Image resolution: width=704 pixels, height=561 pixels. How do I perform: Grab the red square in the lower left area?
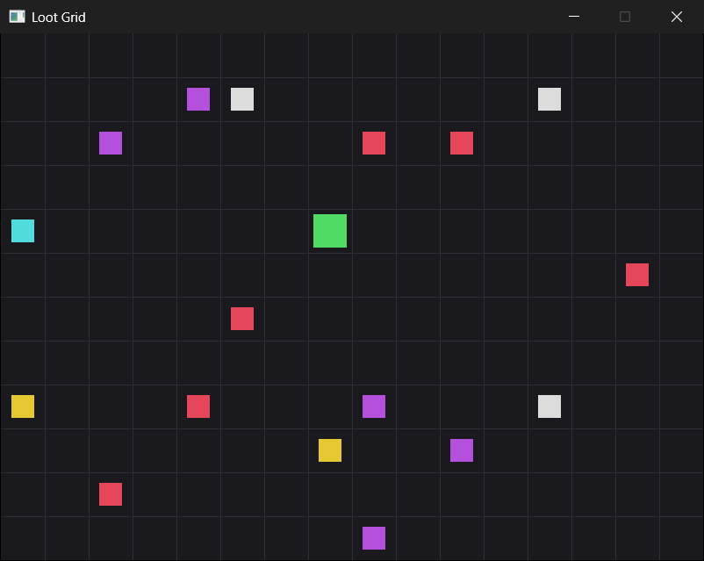coord(111,494)
